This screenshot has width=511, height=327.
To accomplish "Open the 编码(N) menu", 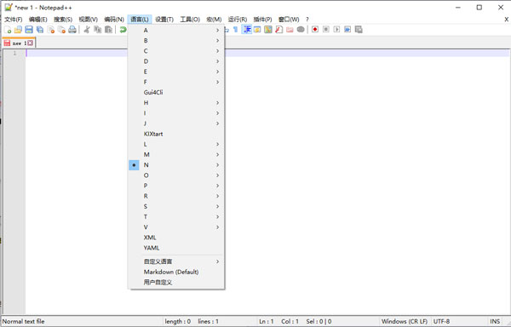I will click(114, 20).
